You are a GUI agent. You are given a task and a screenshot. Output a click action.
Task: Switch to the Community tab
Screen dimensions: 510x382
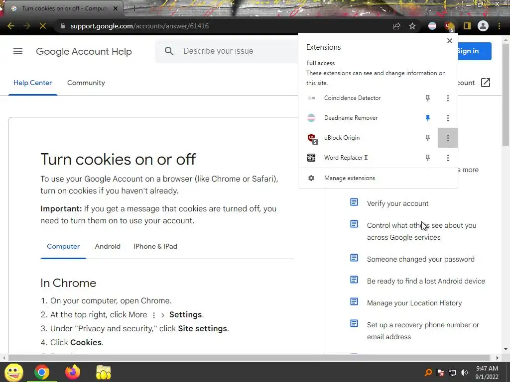(86, 83)
